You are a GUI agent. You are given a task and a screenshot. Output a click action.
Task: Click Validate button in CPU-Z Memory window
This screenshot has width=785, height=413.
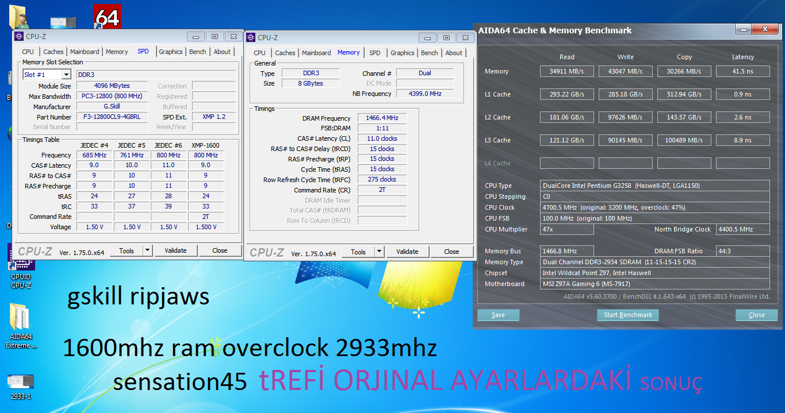click(407, 252)
